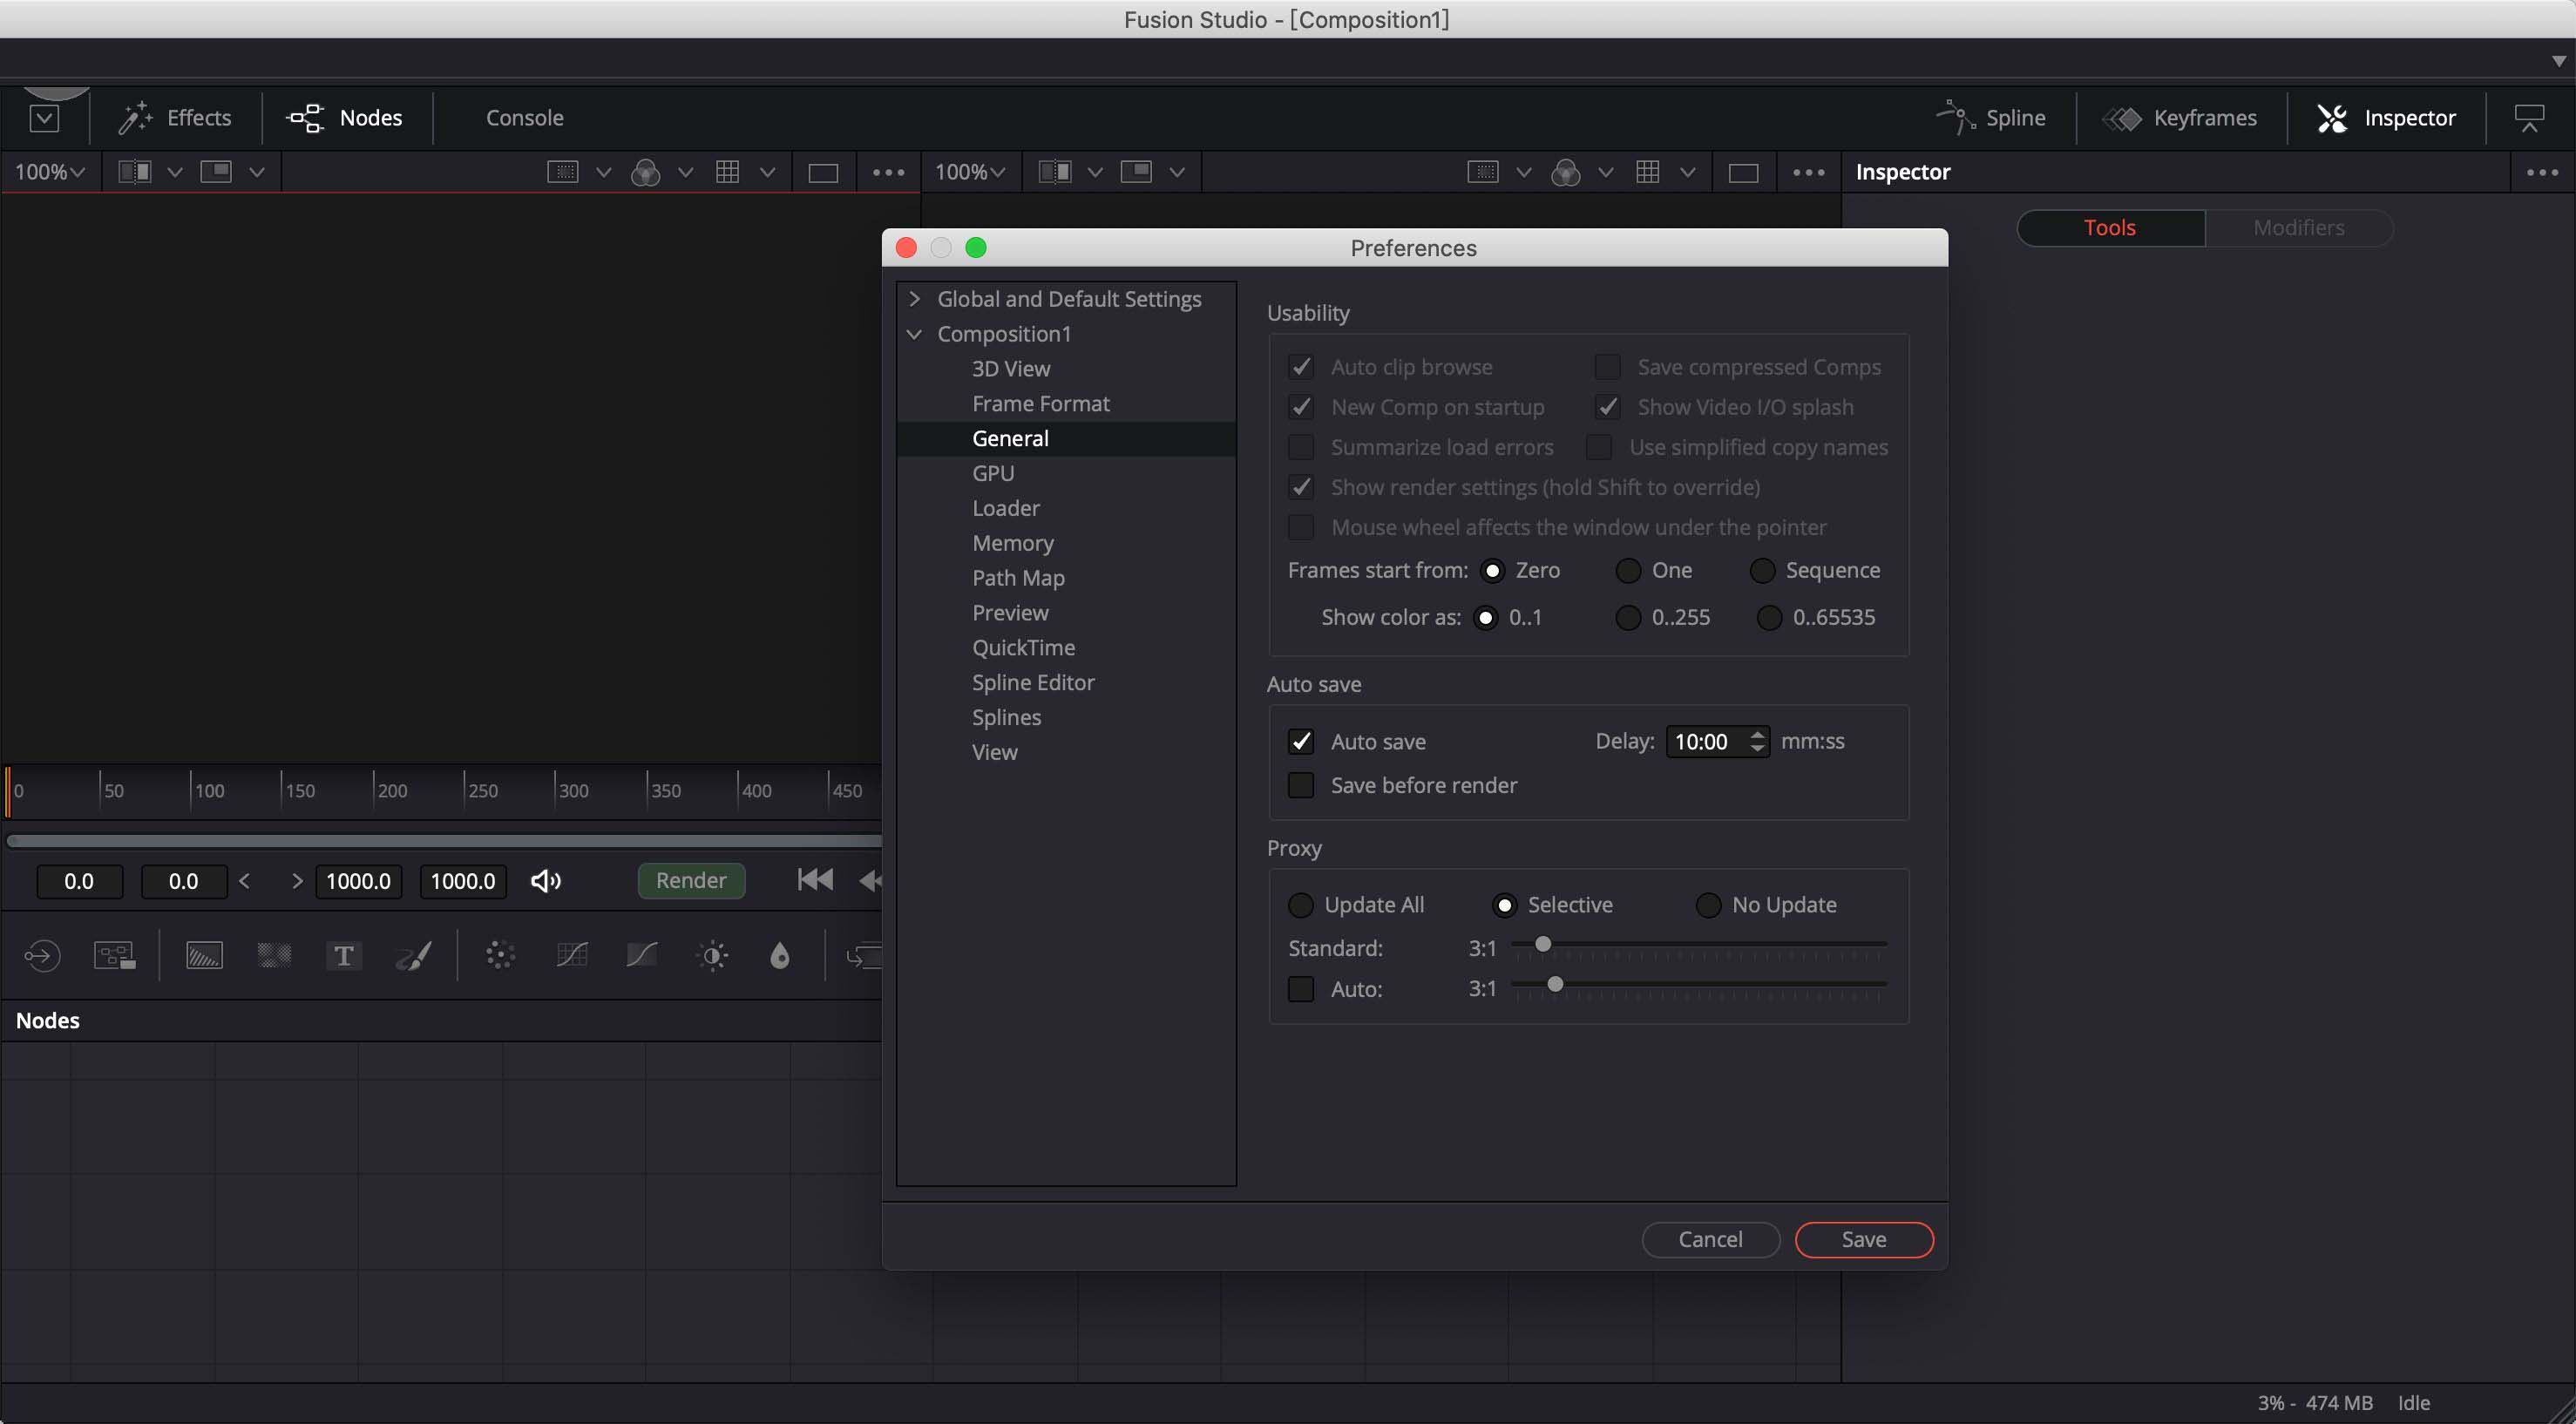Switch to the Effects panel
The image size is (2576, 1424).
[175, 118]
